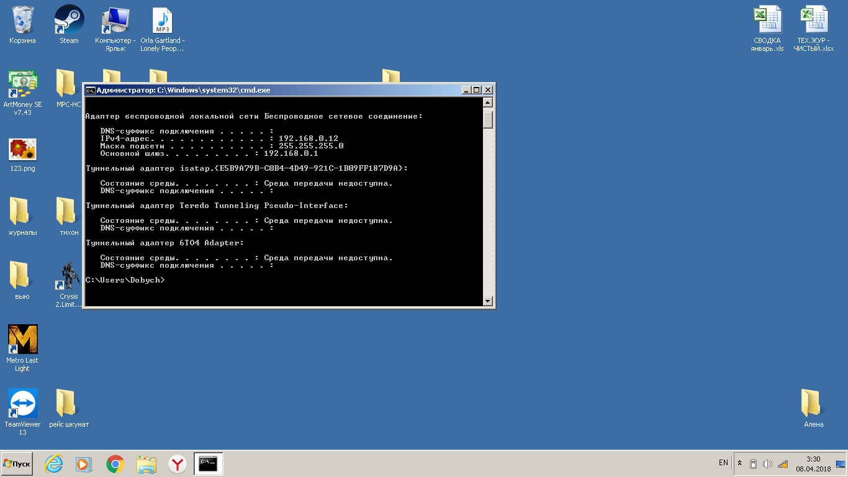Select the Корзина recycle bin icon

(22, 25)
